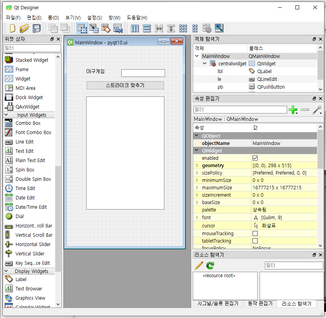Collapse MainWindow node in object inspector
Viewport: 326px width, 318px height.
(x=197, y=56)
